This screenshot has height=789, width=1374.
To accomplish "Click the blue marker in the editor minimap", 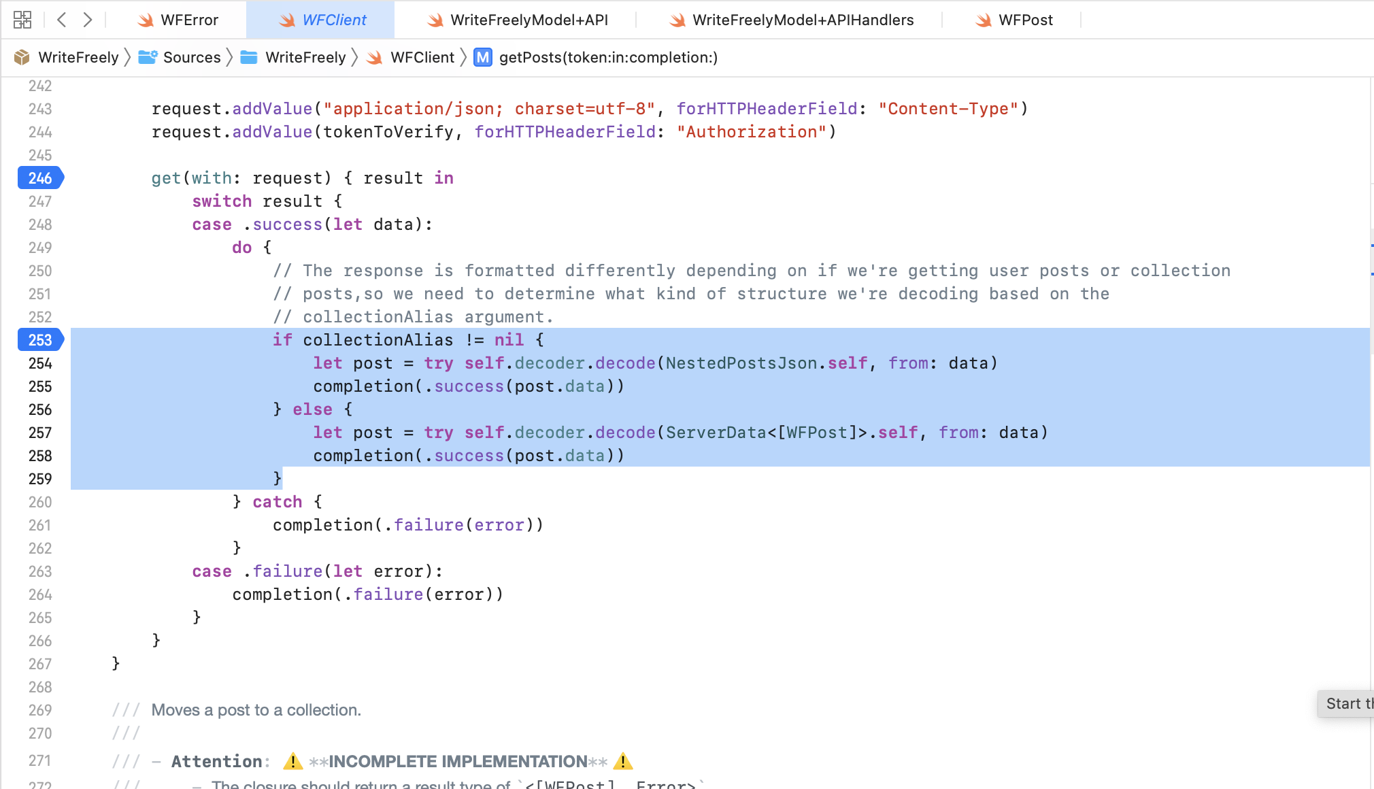I will pos(1371,246).
